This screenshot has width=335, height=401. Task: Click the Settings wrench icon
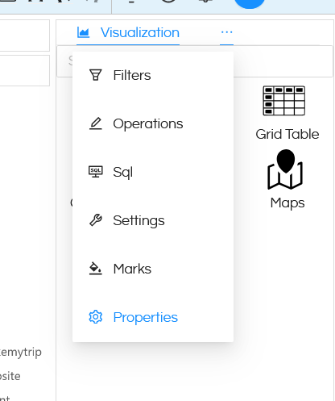pos(96,220)
